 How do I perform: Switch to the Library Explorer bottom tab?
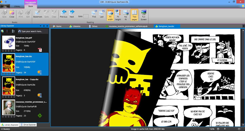click(x=10, y=125)
